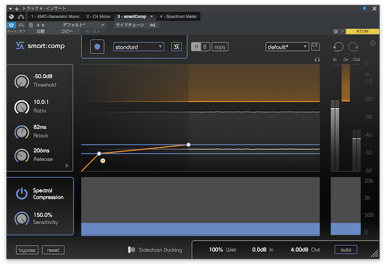Click the Threshold knob
The image size is (386, 267).
[x=22, y=82]
